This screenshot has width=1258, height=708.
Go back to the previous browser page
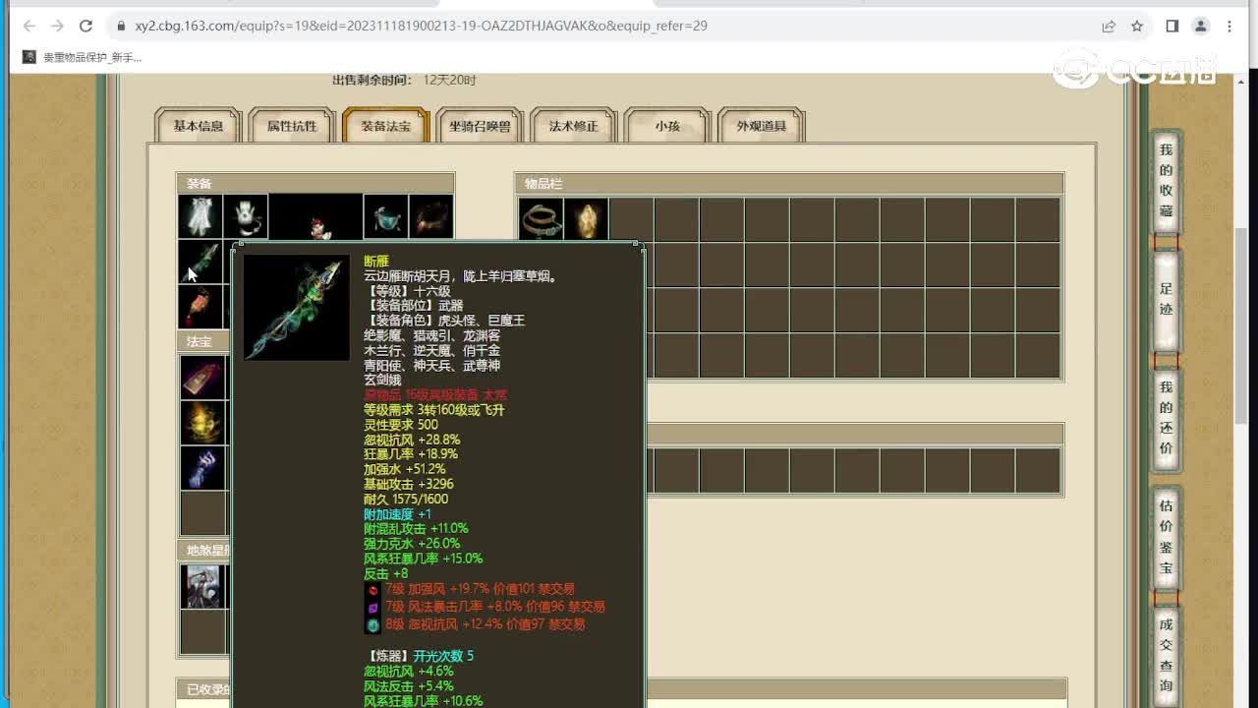29,27
